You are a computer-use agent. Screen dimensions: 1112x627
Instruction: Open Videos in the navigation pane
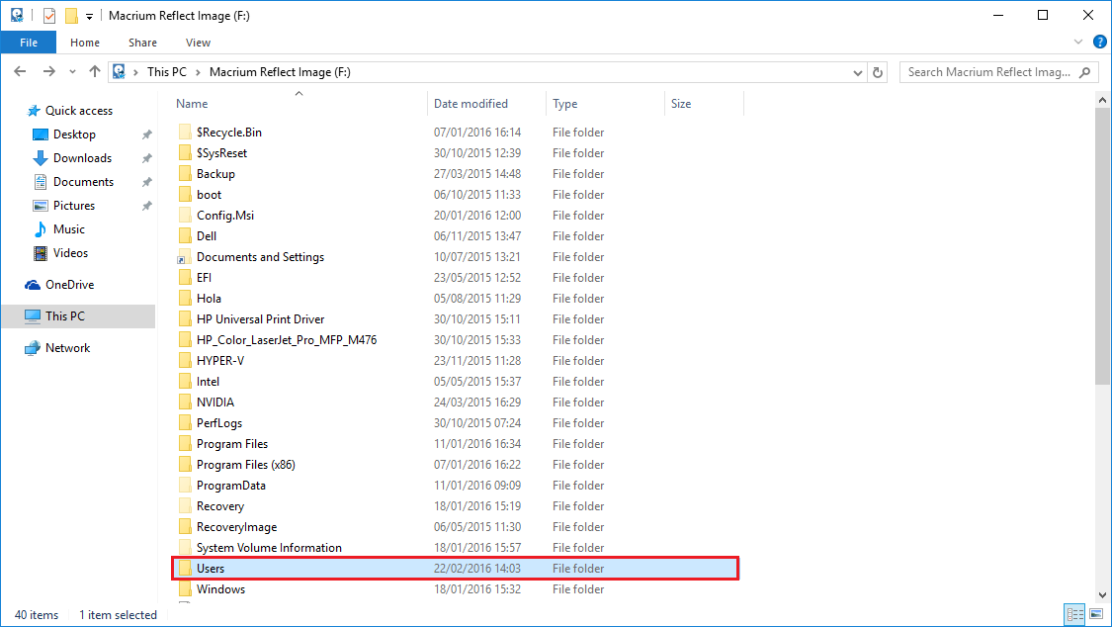pos(70,253)
